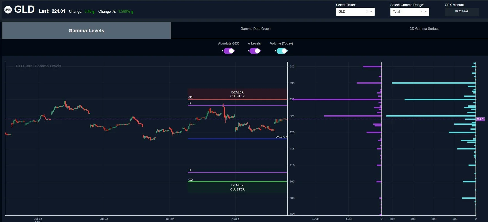Click the purple GEX bar at the 225 strike
Viewport: 488px width, 222px height.
[x=353, y=116]
